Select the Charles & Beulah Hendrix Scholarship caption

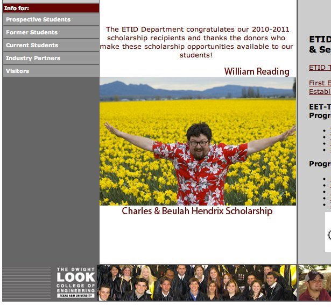[x=197, y=211]
